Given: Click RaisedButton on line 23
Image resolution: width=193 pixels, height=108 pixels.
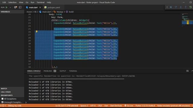Looking at the screenshot, I should (80, 23).
